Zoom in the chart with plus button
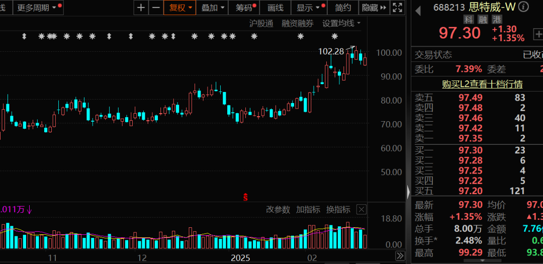 tap(141, 8)
